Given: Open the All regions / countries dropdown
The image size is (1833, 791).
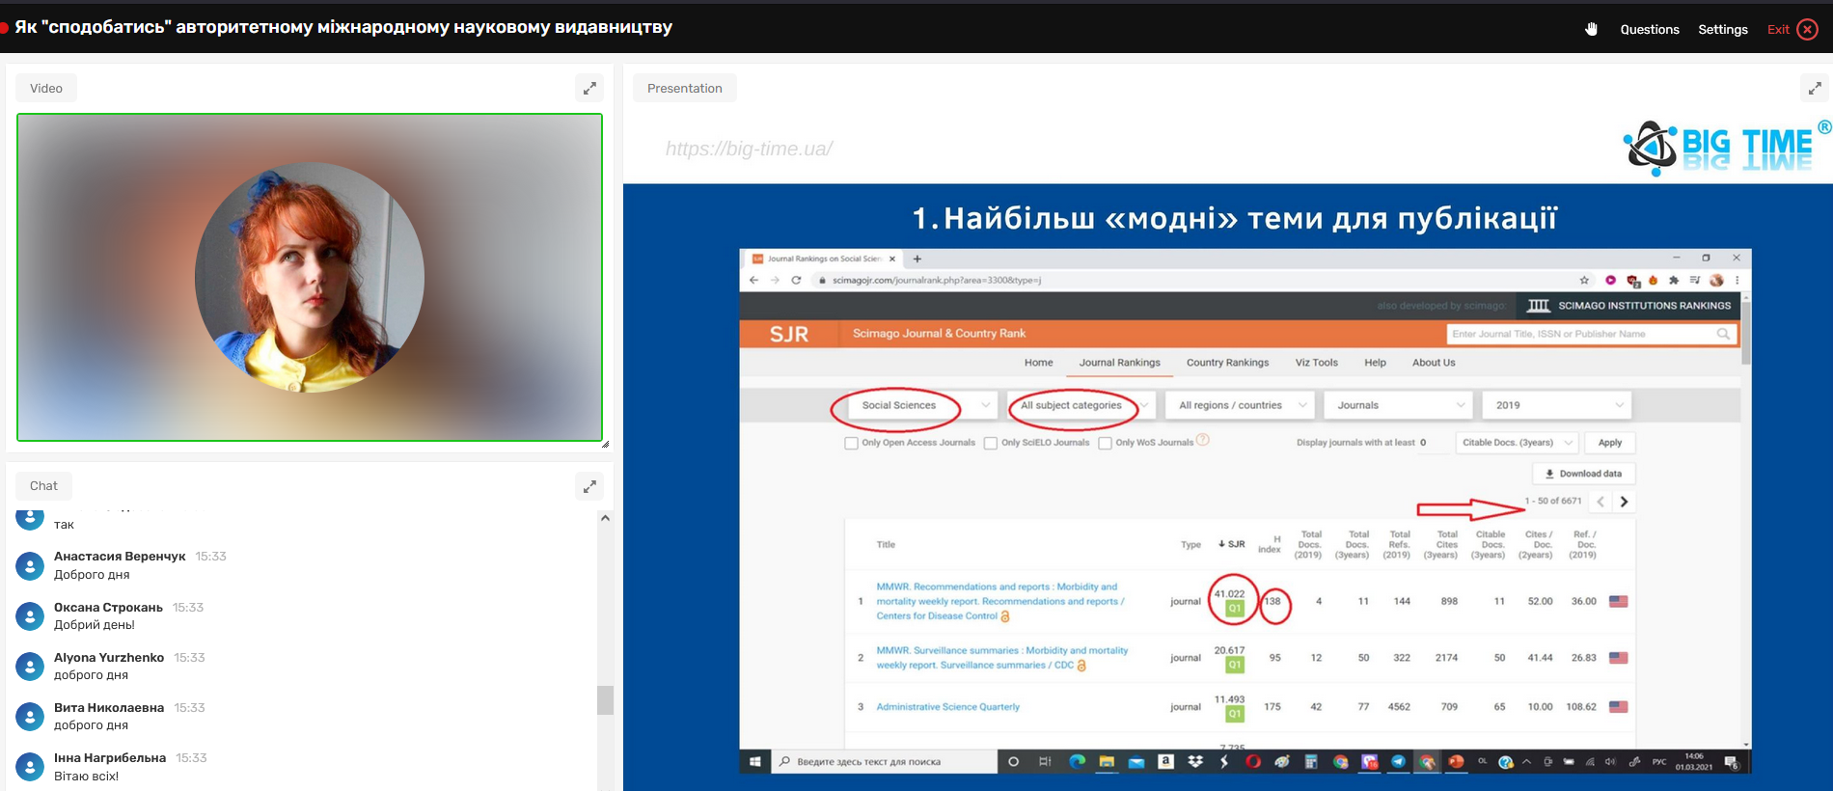Looking at the screenshot, I should pyautogui.click(x=1241, y=405).
